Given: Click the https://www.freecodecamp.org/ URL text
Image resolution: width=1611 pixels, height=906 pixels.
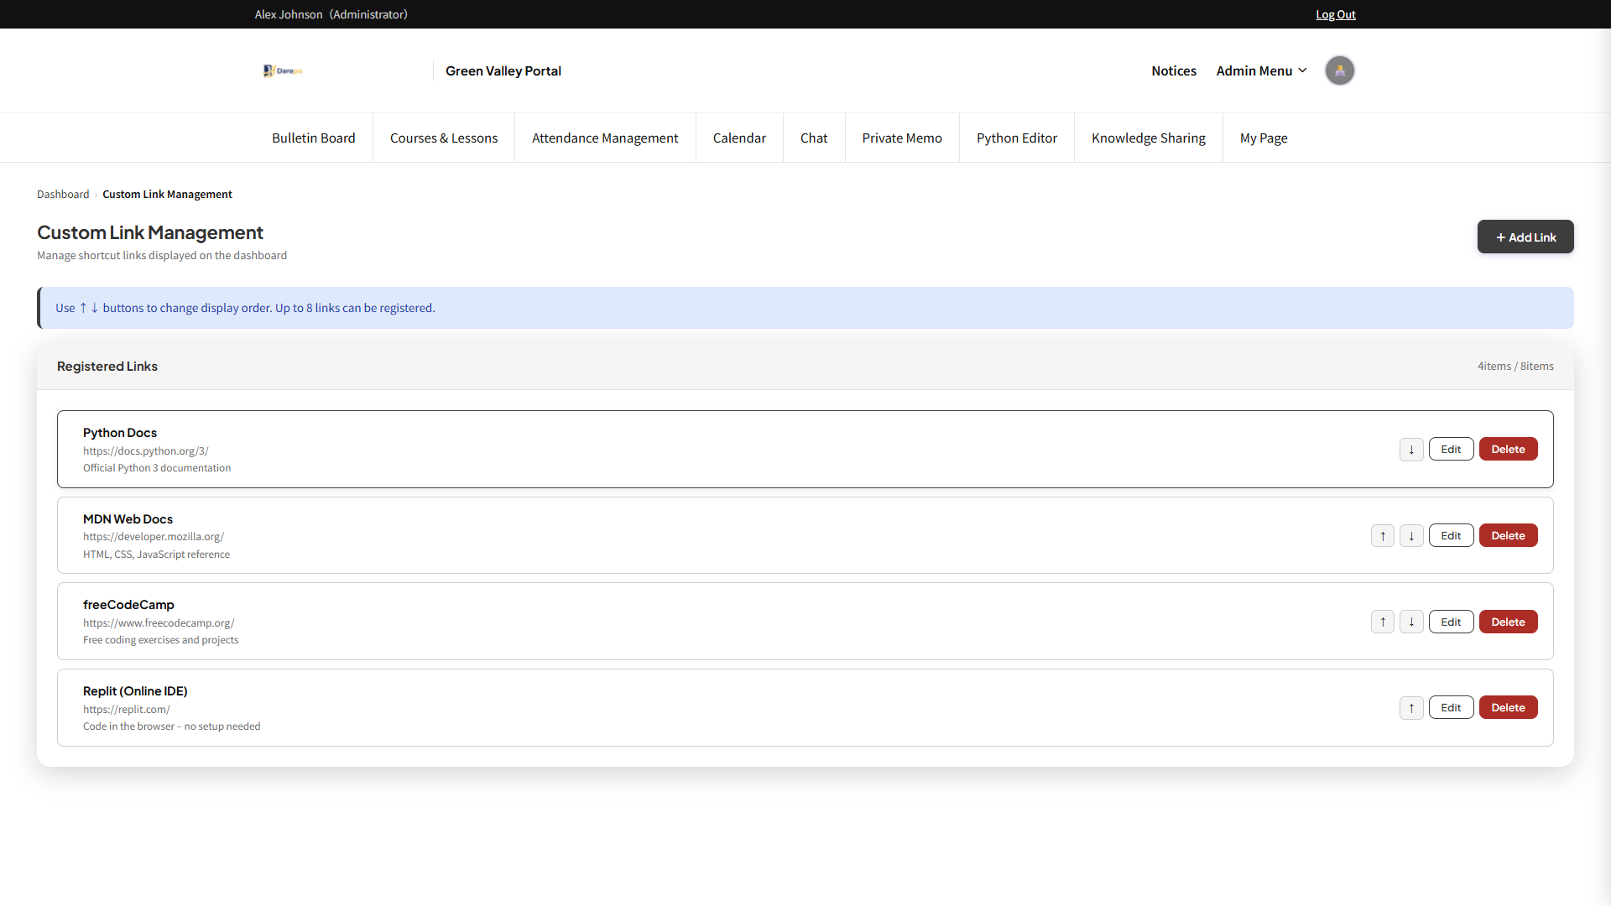Looking at the screenshot, I should 159,623.
